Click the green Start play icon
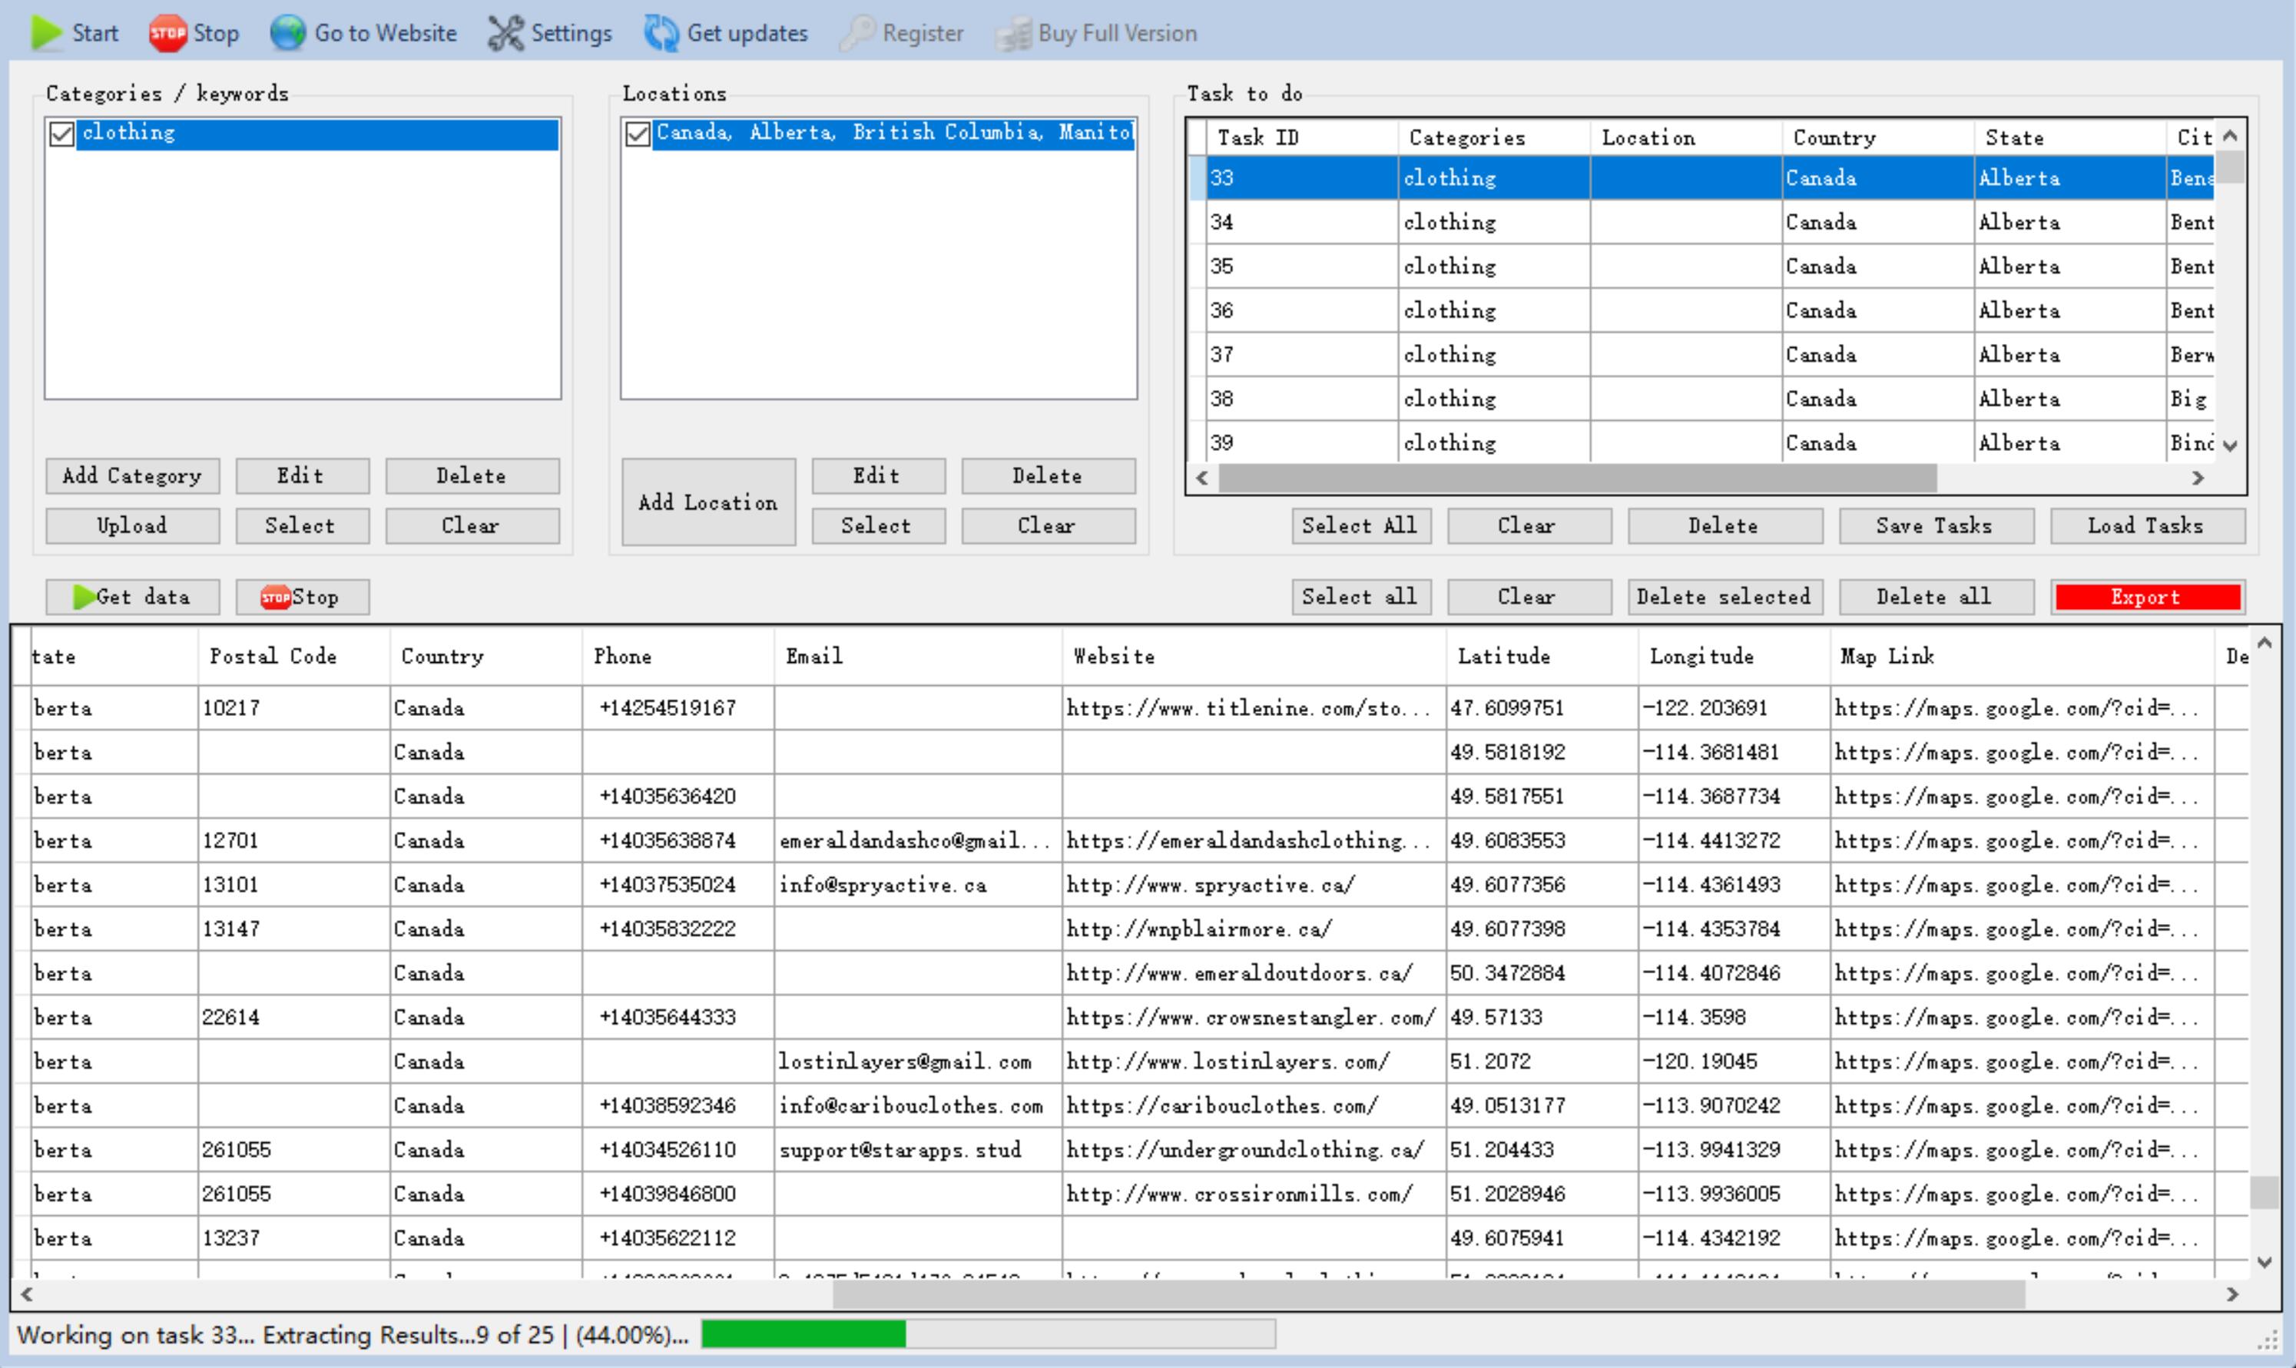 tap(46, 33)
